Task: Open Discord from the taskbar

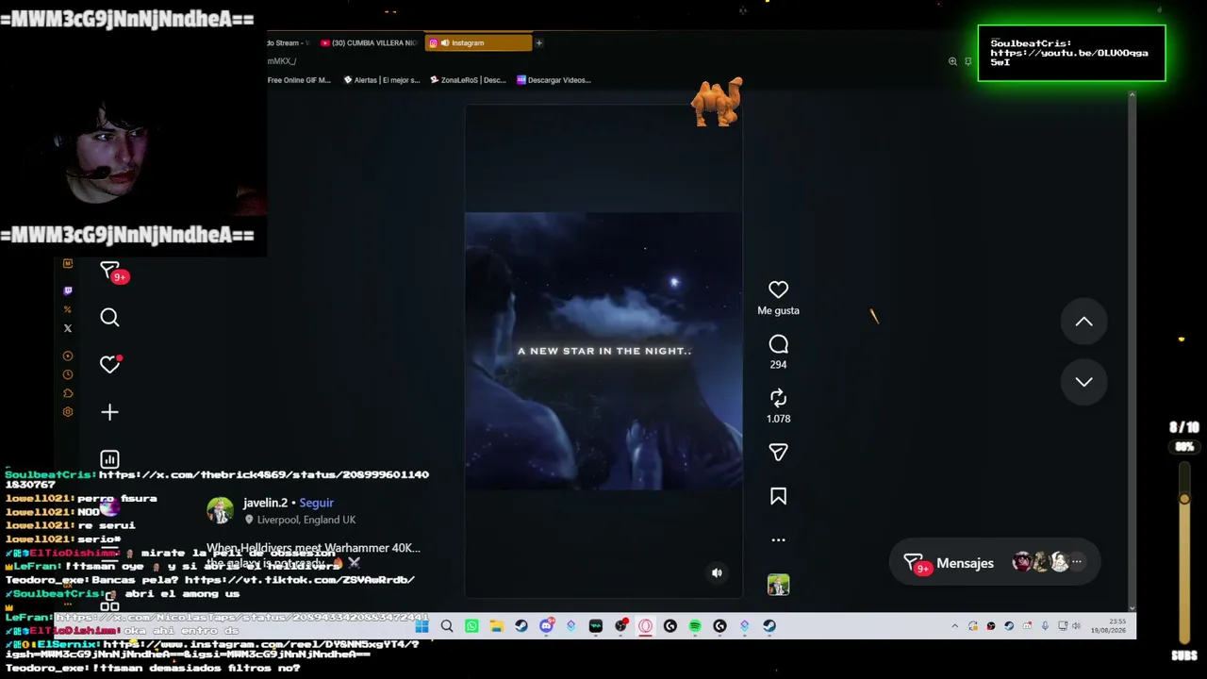Action: tap(546, 626)
